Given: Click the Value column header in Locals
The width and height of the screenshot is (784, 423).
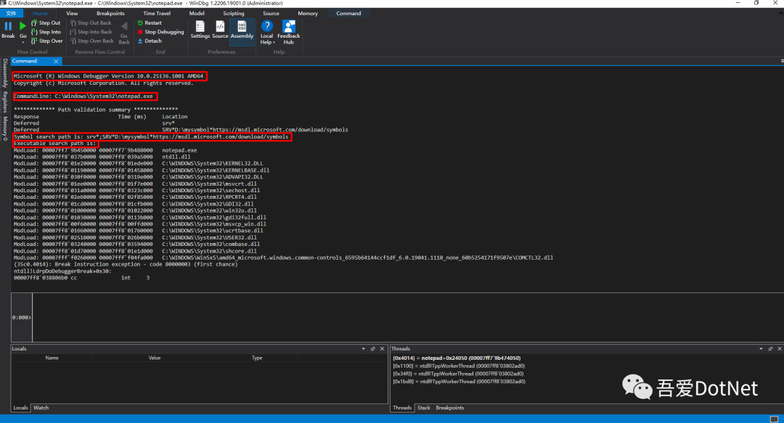Looking at the screenshot, I should click(x=155, y=358).
